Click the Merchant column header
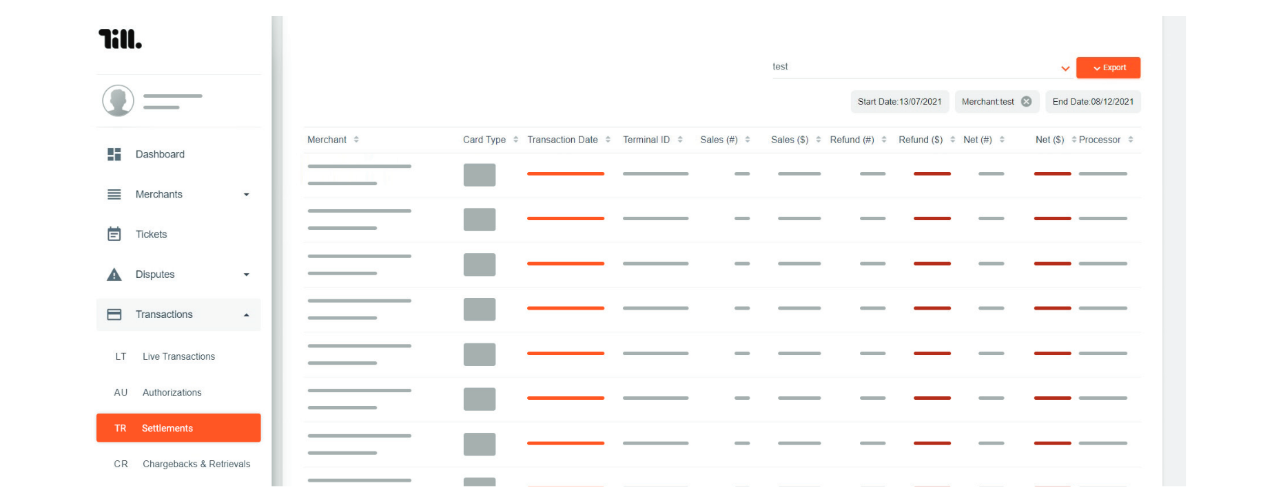Image resolution: width=1283 pixels, height=492 pixels. point(327,140)
